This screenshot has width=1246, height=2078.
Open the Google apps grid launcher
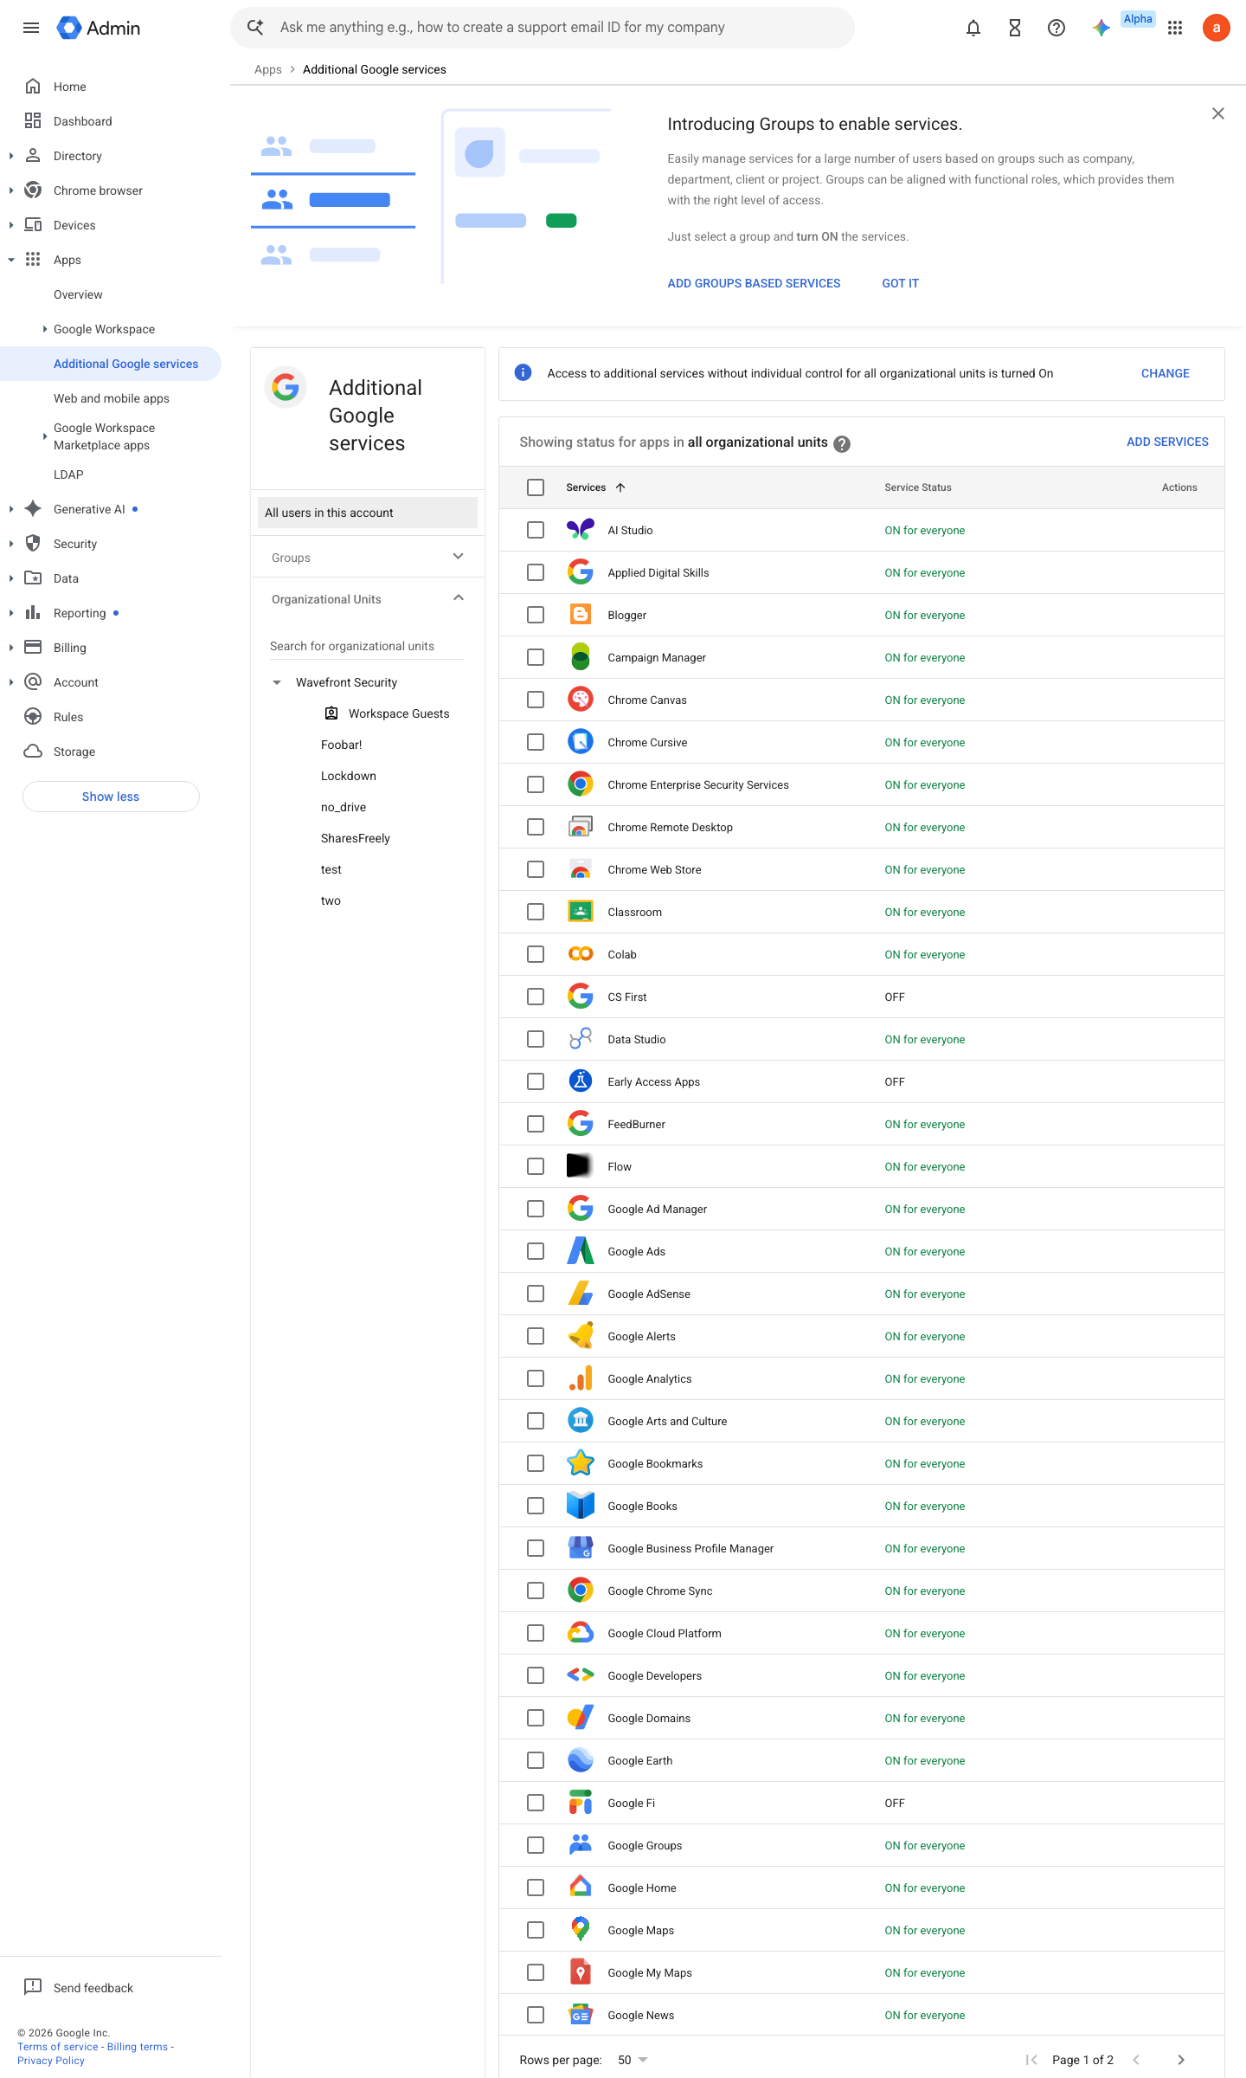pos(1175,28)
